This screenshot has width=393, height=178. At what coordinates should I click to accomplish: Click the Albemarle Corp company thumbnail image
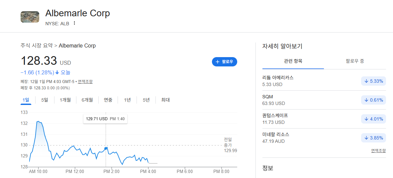tap(30, 17)
